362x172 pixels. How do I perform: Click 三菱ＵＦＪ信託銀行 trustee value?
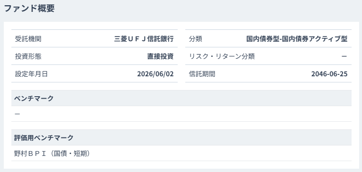pyautogui.click(x=144, y=39)
